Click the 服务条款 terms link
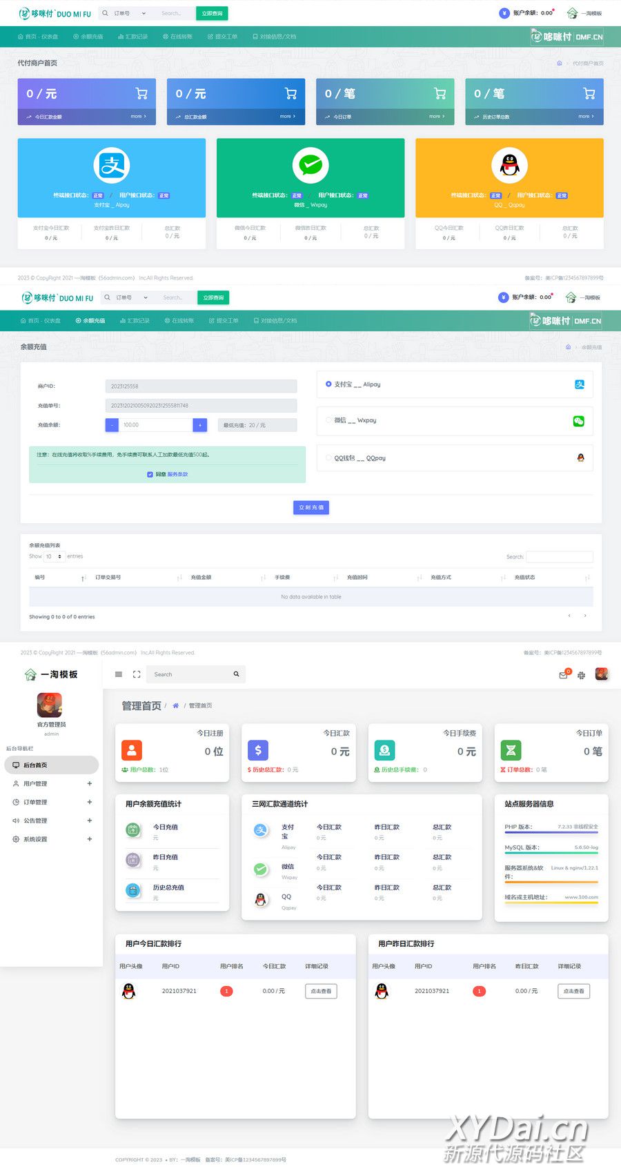Viewport: 621px width, 1167px height. point(177,474)
